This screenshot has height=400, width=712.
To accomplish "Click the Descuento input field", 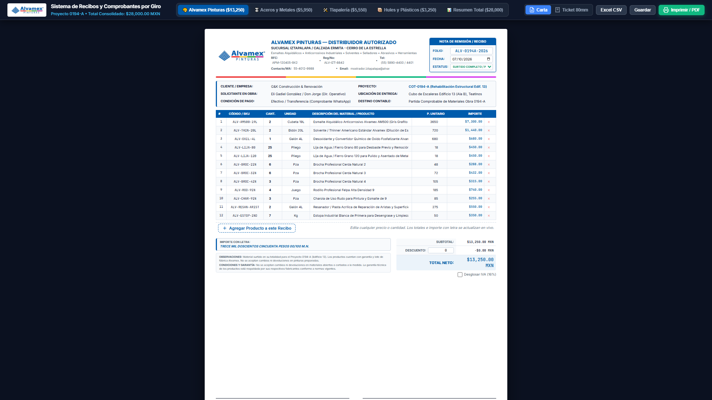I will 441,250.
